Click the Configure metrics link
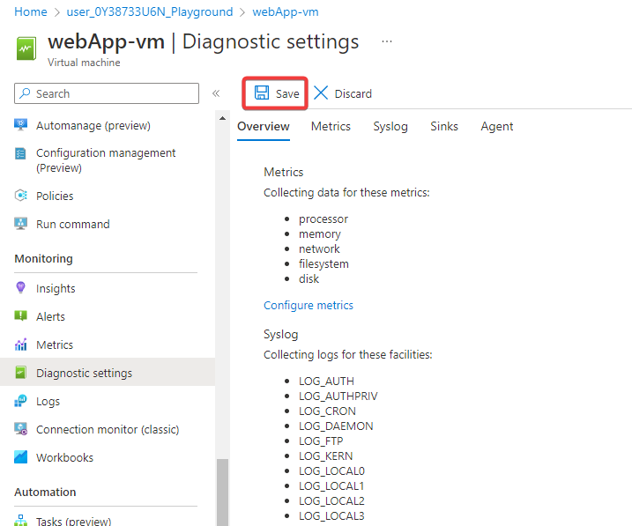 pyautogui.click(x=309, y=305)
